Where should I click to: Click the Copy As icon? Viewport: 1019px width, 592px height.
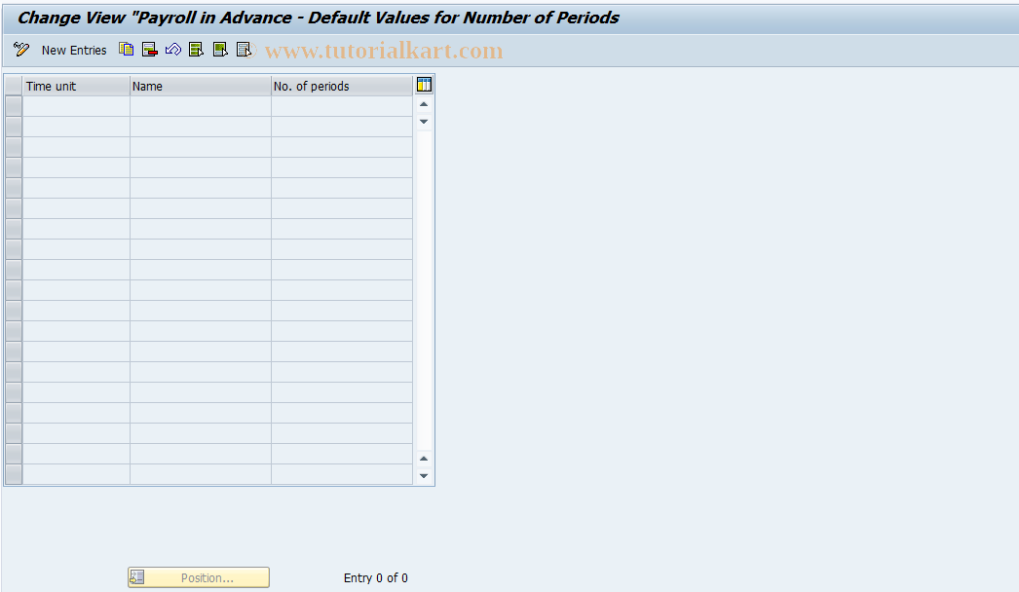(126, 50)
